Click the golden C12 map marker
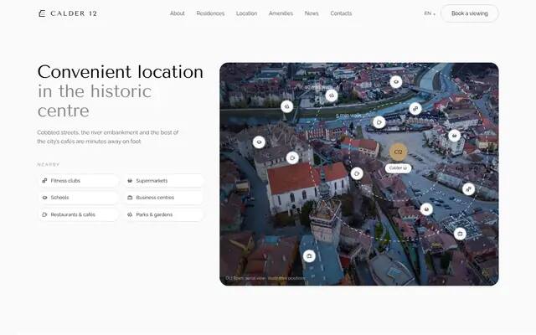The image size is (536, 335). 399,152
